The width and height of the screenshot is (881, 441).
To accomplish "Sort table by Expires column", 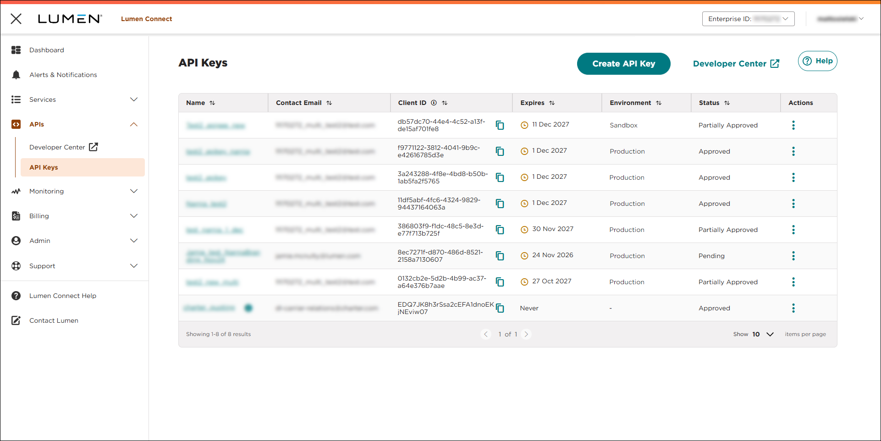I will pyautogui.click(x=552, y=103).
